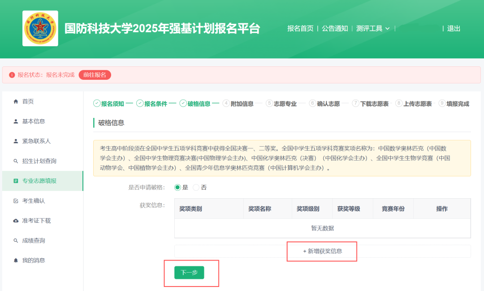Click step number 5 circle for 志愿专业
484x291 pixels.
(x=269, y=104)
